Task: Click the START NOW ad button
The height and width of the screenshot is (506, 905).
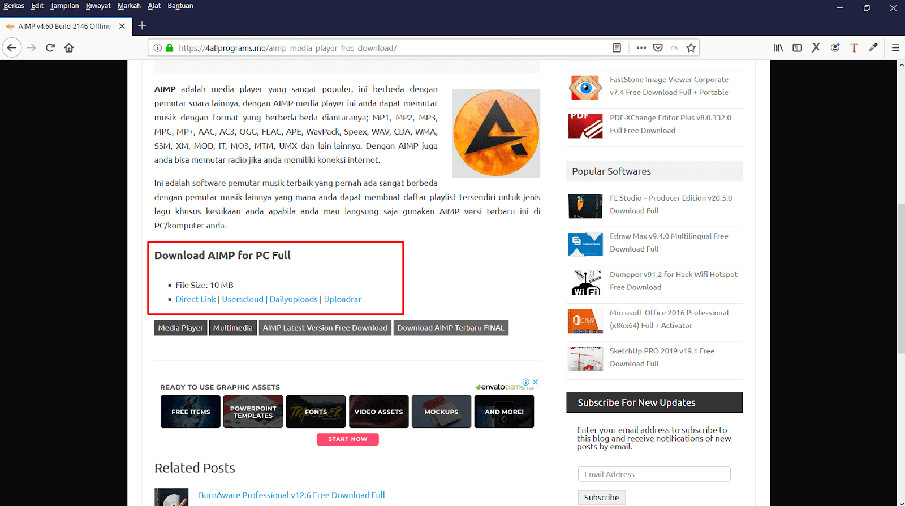Action: click(x=347, y=439)
